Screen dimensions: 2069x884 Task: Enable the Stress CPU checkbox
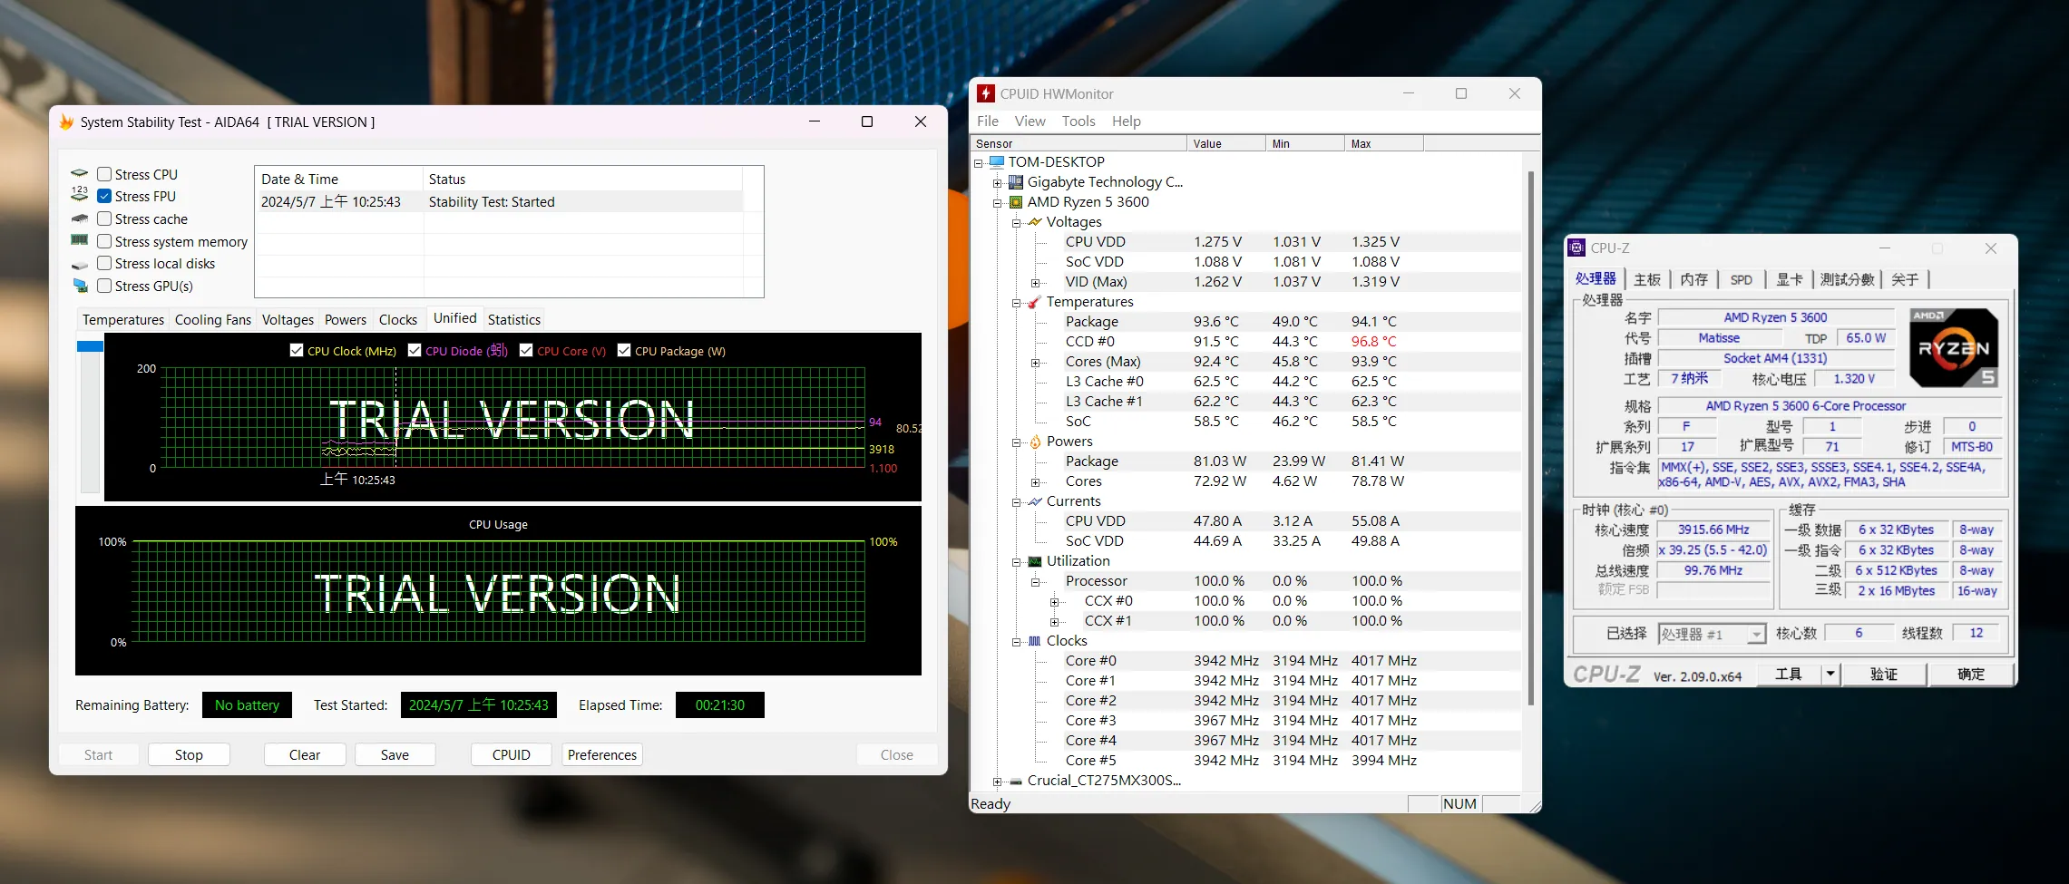click(x=104, y=174)
